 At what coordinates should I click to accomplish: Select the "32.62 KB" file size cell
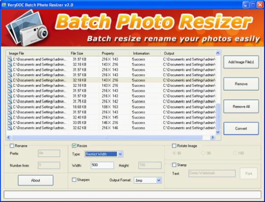(x=80, y=128)
